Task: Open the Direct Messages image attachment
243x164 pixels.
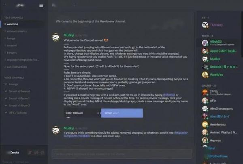Action: click(x=104, y=113)
